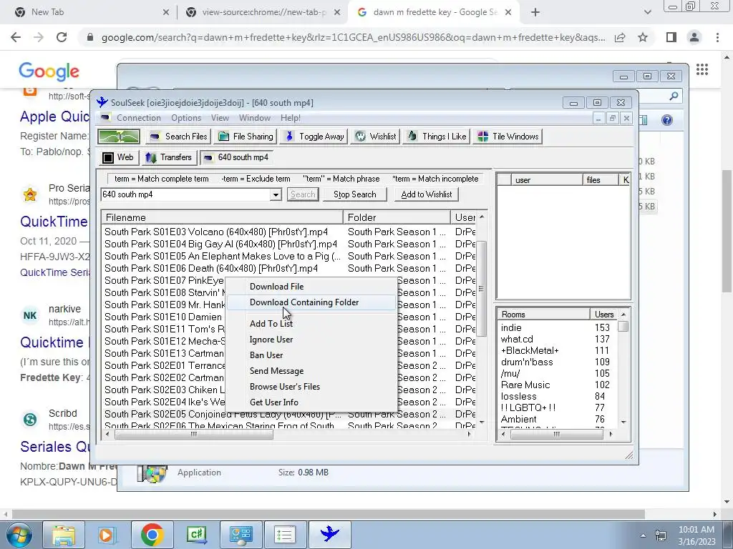Select South Park S01E04 Big Gay Al row

tap(289, 244)
